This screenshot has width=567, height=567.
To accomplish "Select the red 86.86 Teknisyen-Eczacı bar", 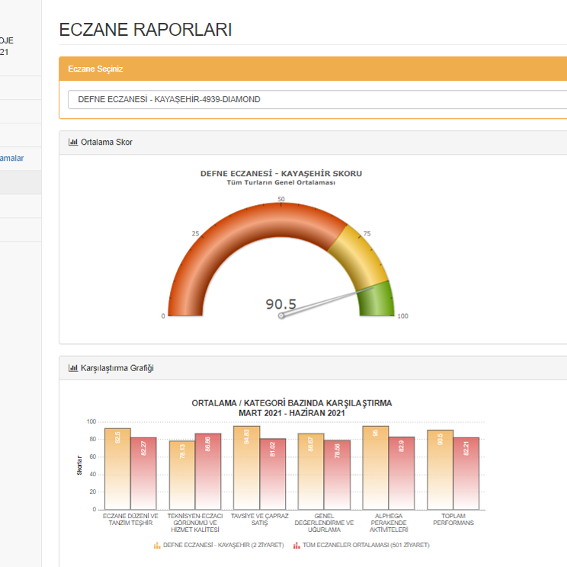I will pos(208,471).
